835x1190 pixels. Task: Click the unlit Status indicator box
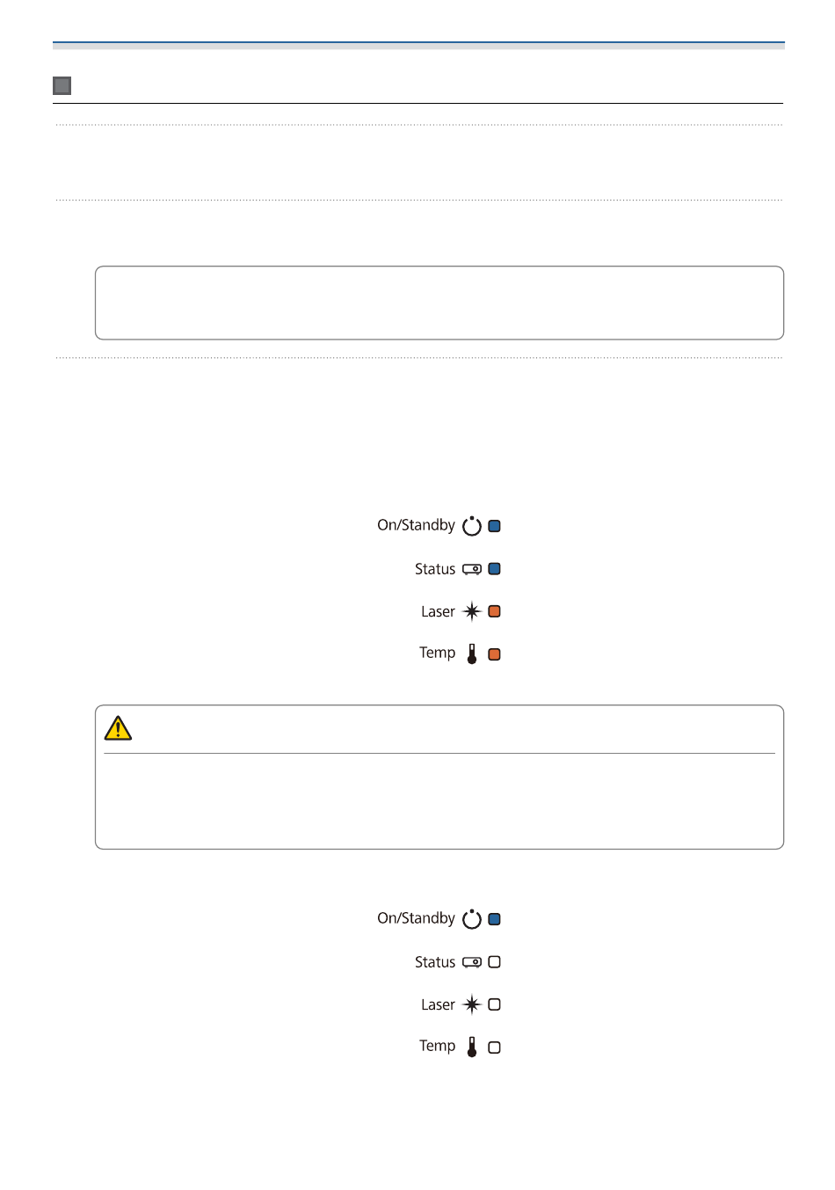(495, 962)
